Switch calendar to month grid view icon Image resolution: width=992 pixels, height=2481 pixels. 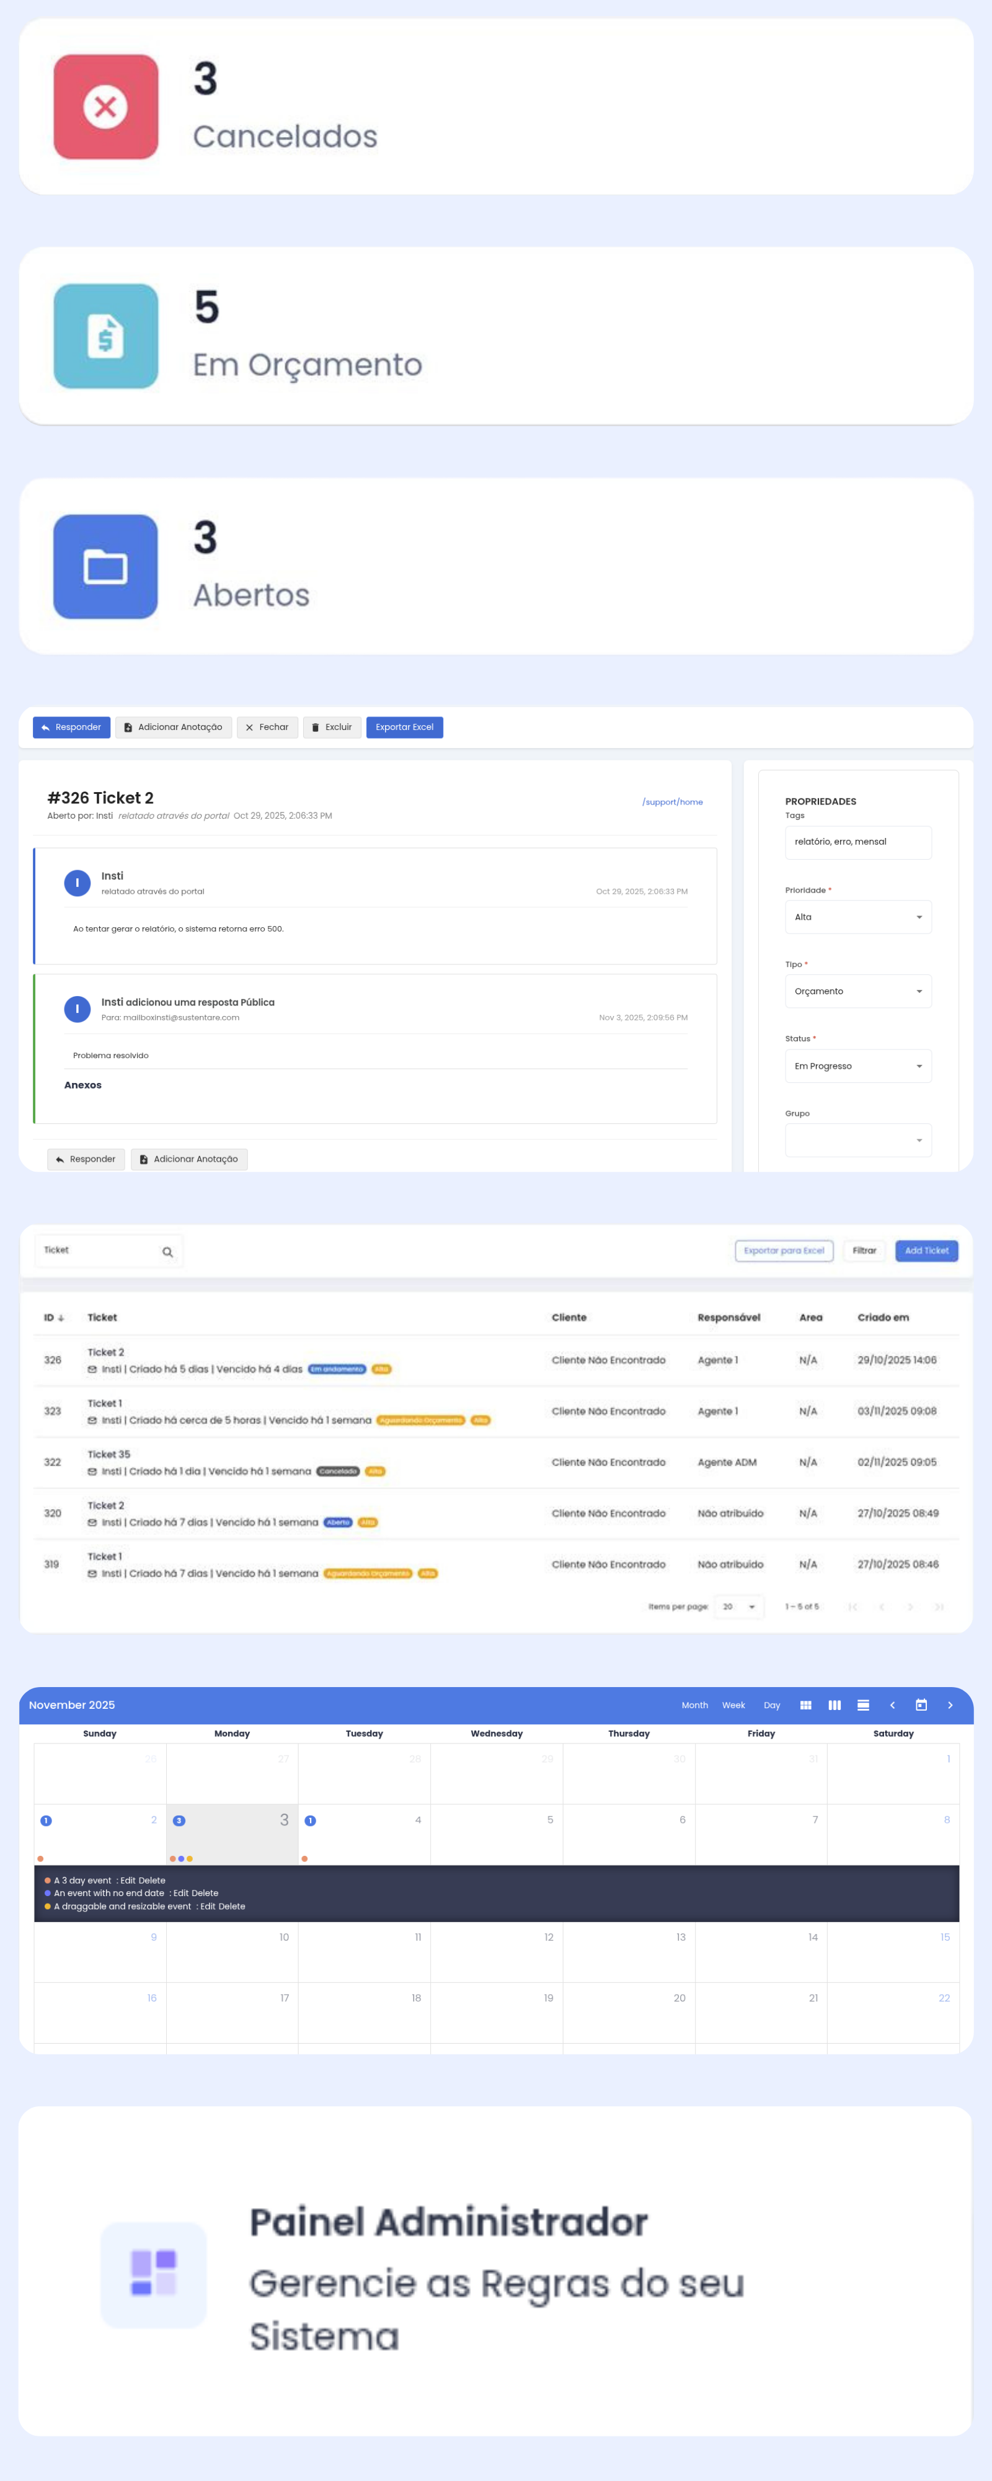coord(805,1704)
